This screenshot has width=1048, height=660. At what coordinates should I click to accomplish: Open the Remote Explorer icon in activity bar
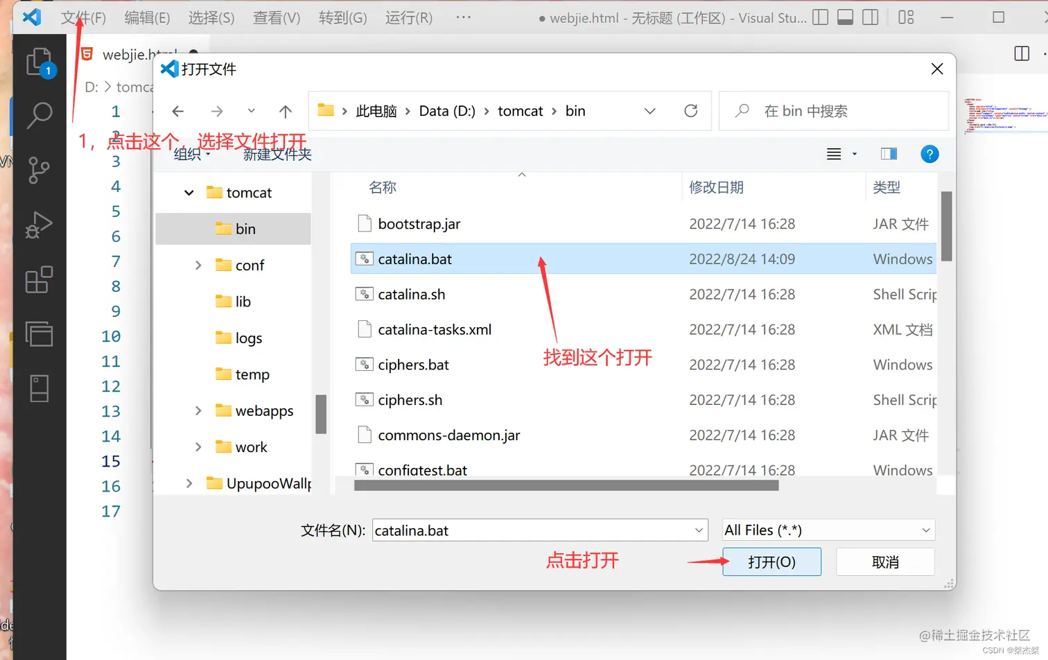(x=40, y=333)
